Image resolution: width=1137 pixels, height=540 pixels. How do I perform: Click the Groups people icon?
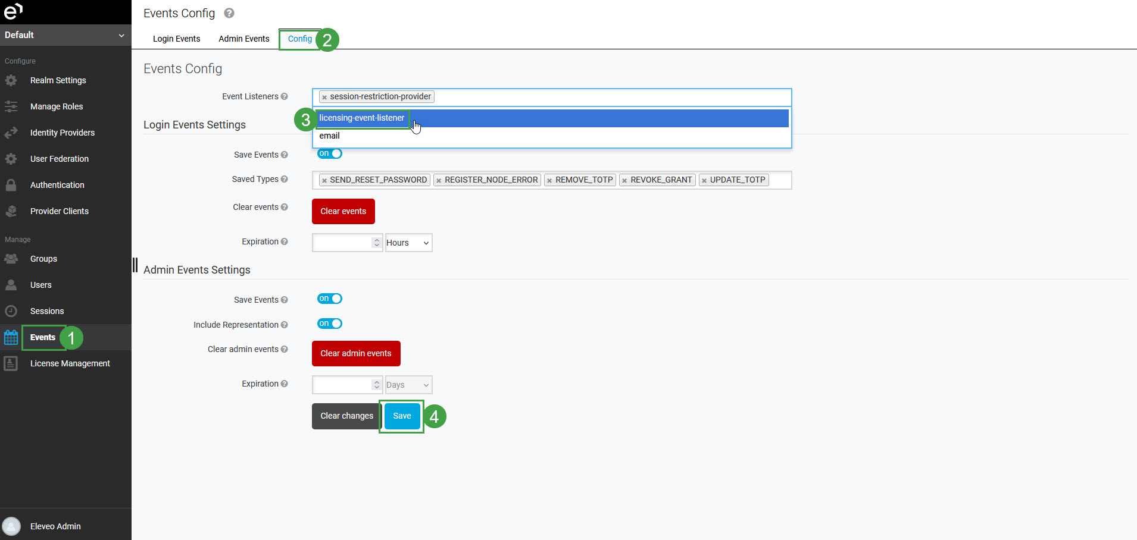[11, 259]
